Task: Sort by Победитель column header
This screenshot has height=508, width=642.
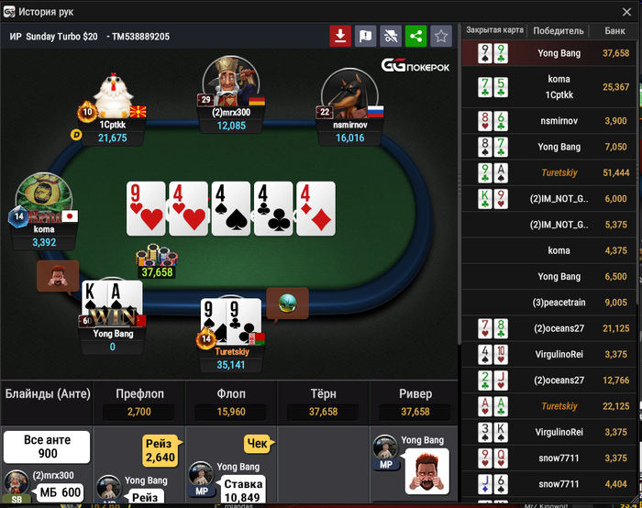Action: [x=558, y=30]
